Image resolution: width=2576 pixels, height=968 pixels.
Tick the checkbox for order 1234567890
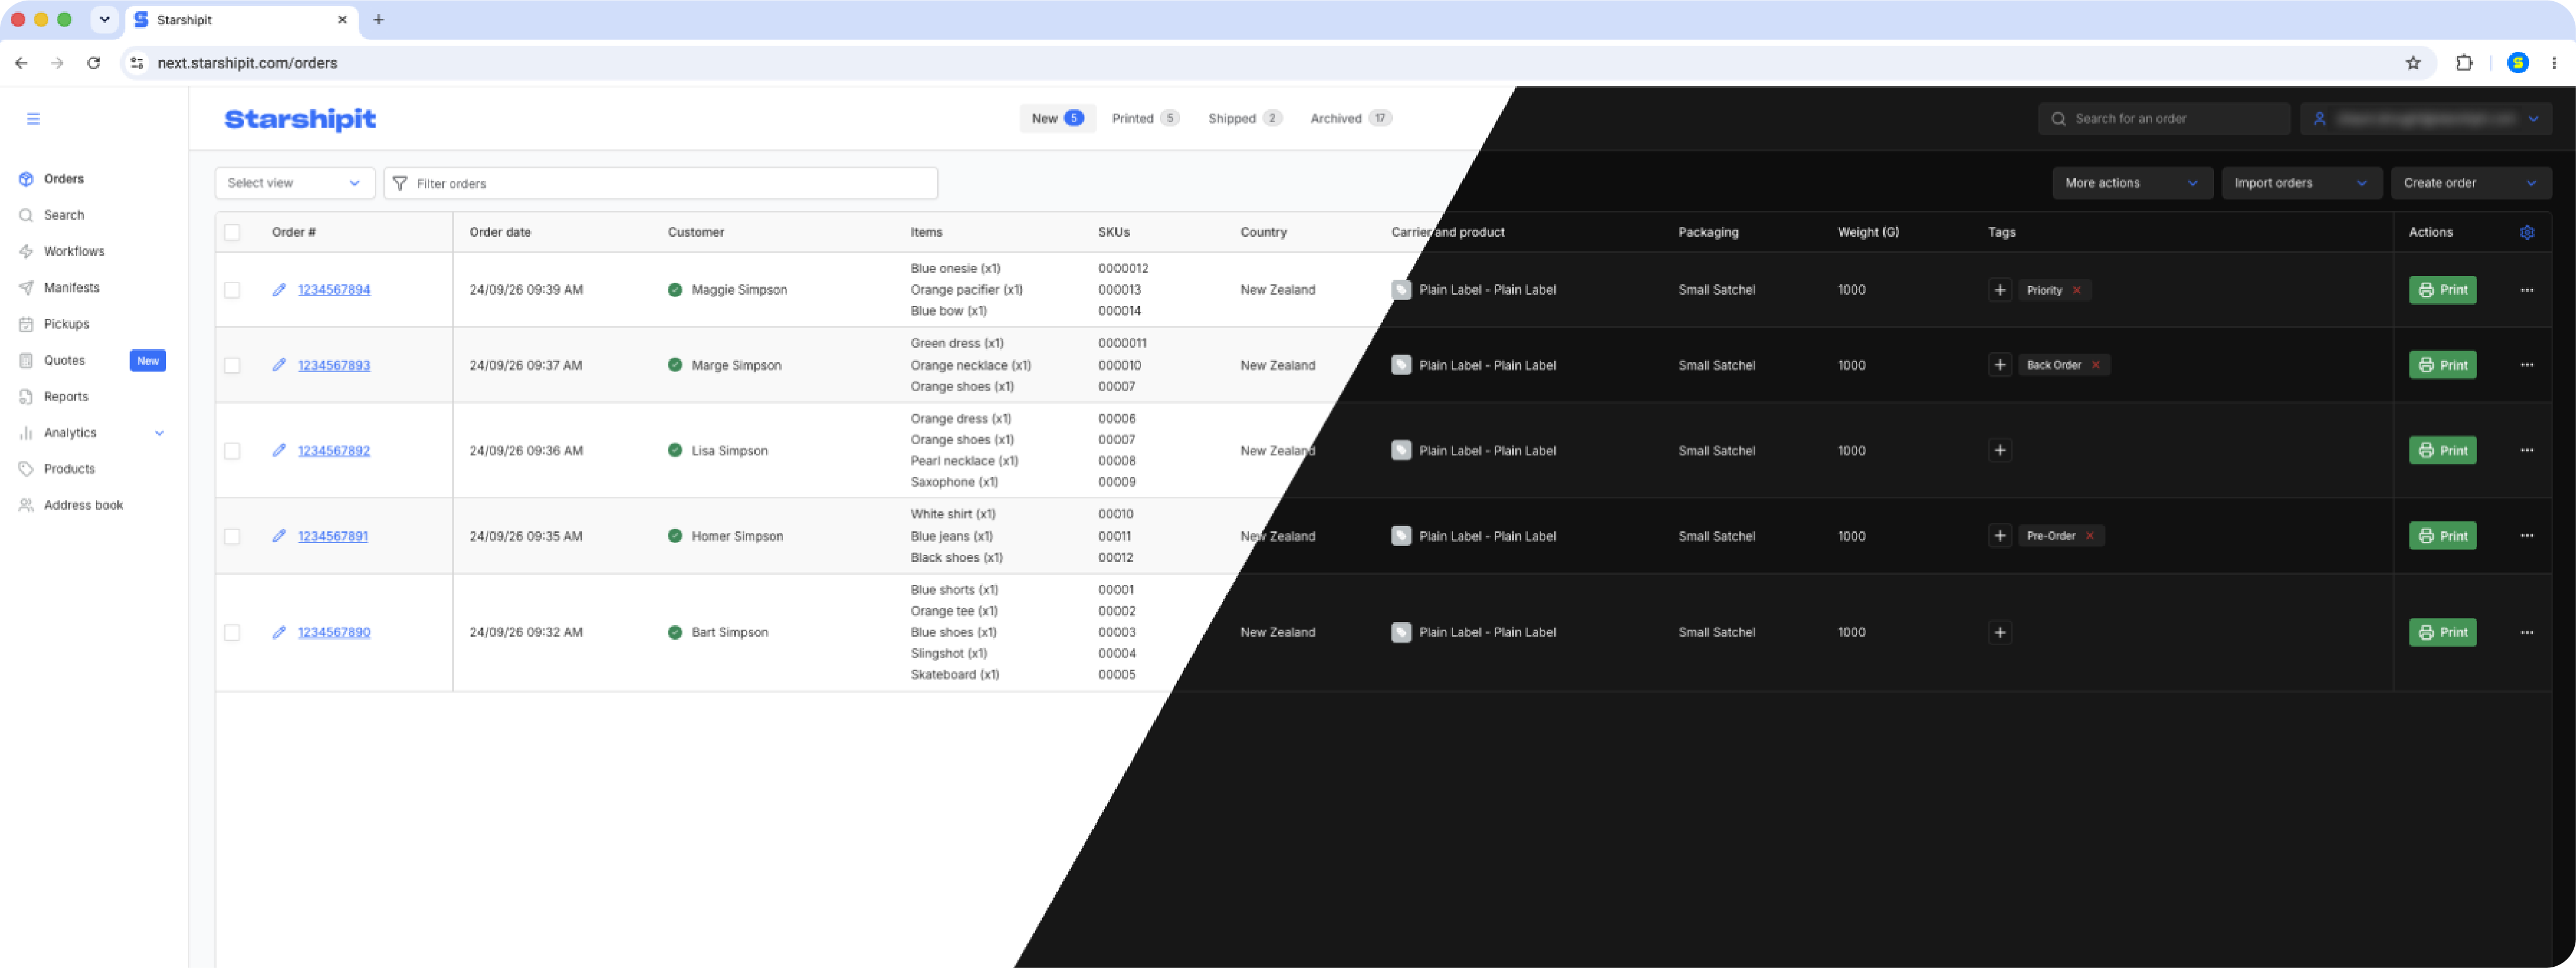pyautogui.click(x=232, y=633)
